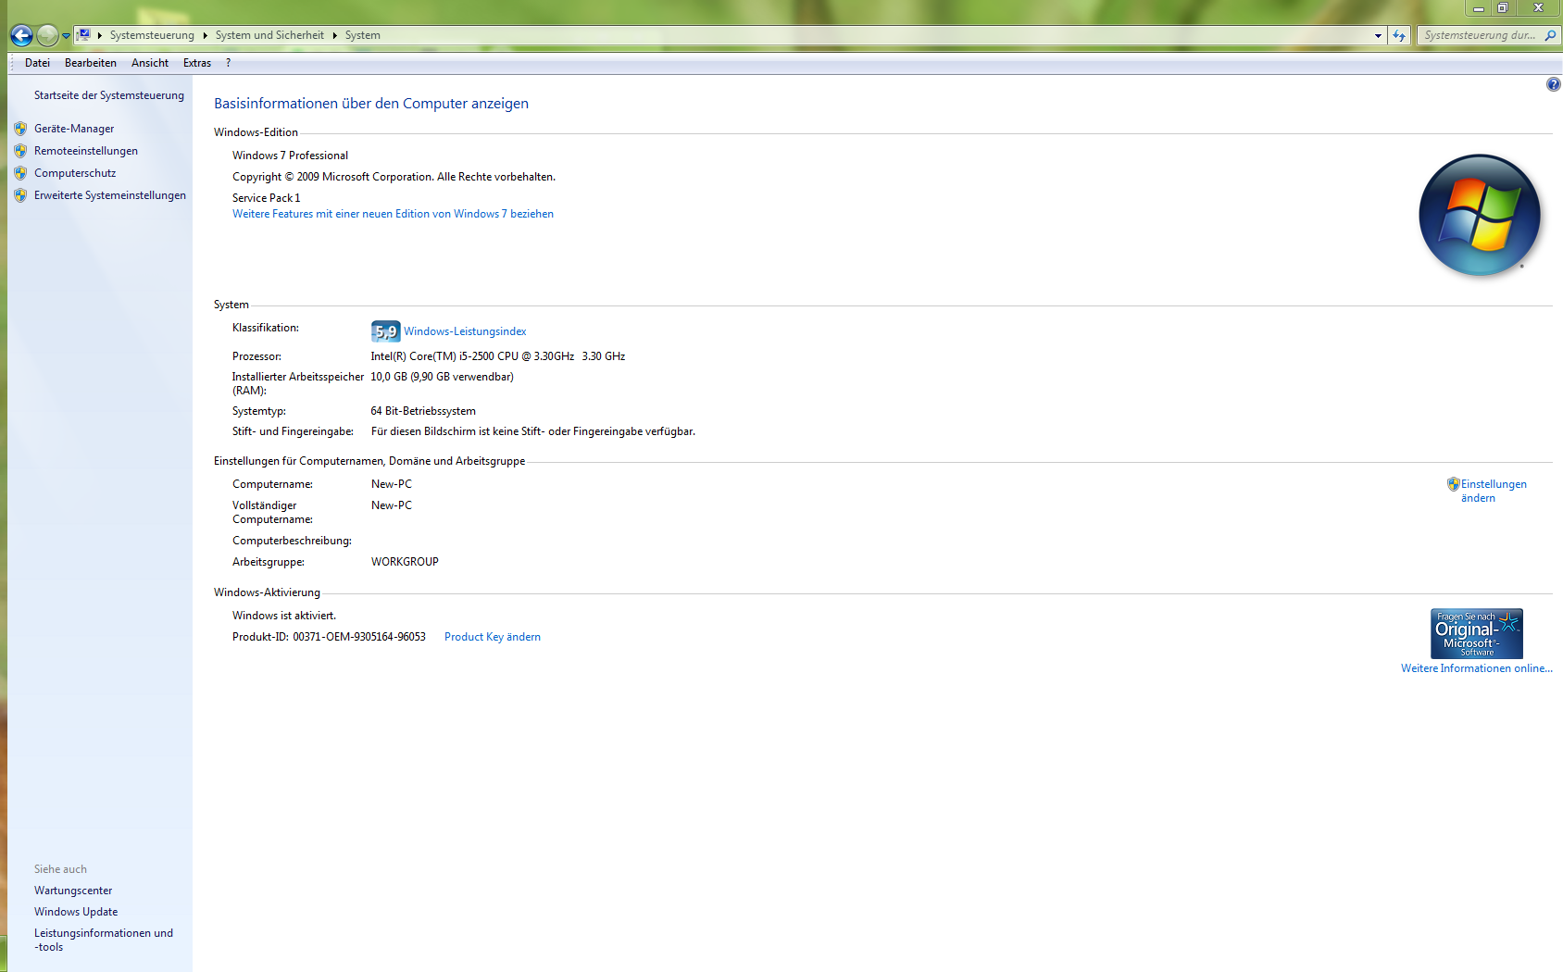Click Einstellungen ändern link

coord(1494,491)
